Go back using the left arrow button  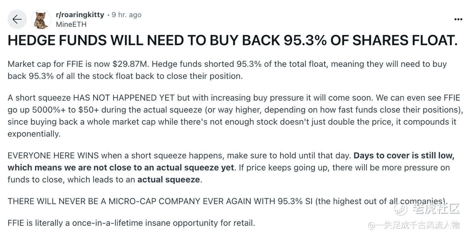click(x=17, y=19)
